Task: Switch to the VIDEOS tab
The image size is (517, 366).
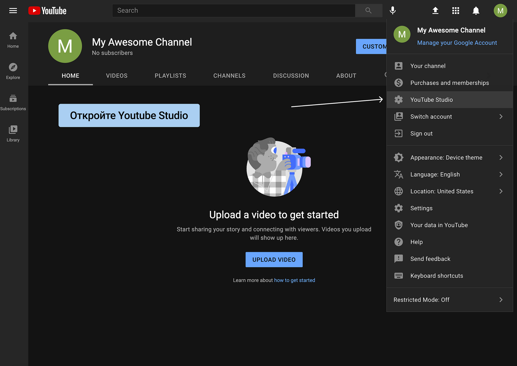Action: pos(117,76)
